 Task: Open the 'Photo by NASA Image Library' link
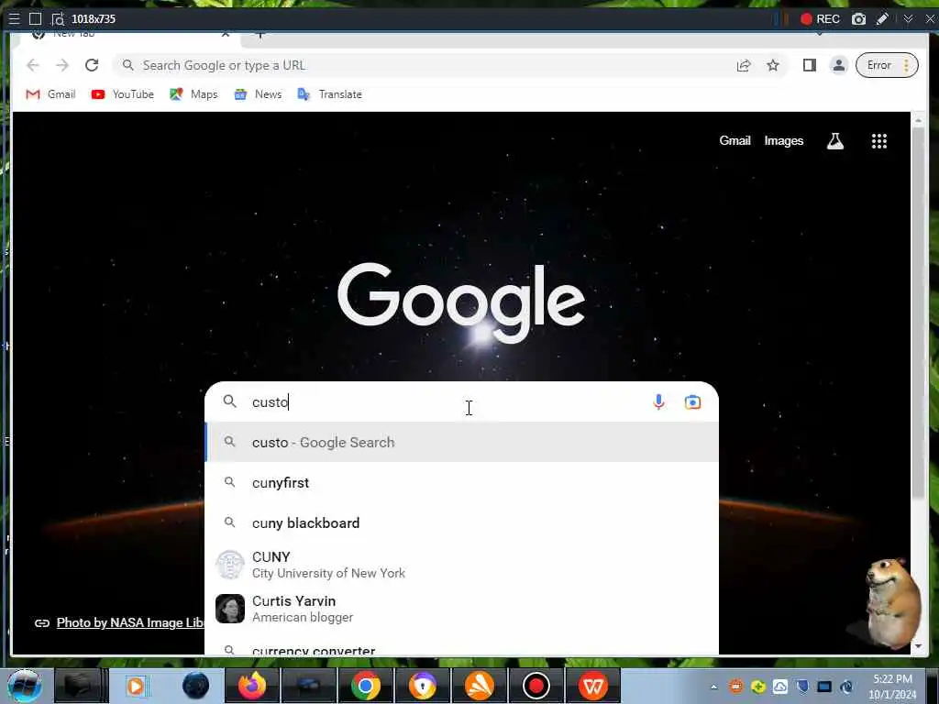[130, 622]
